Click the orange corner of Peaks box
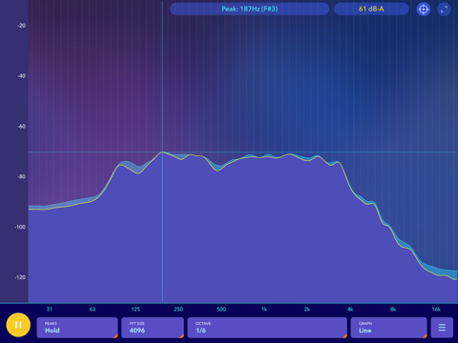Viewport: 458px width, 343px height. [x=115, y=335]
